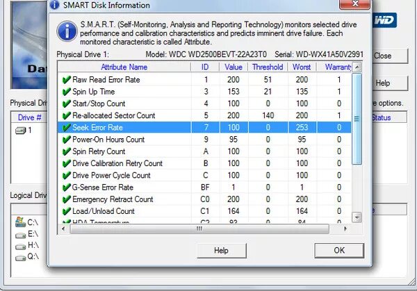
Task: Click the Worst 253 cell in Seek Error Rate
Action: click(302, 128)
